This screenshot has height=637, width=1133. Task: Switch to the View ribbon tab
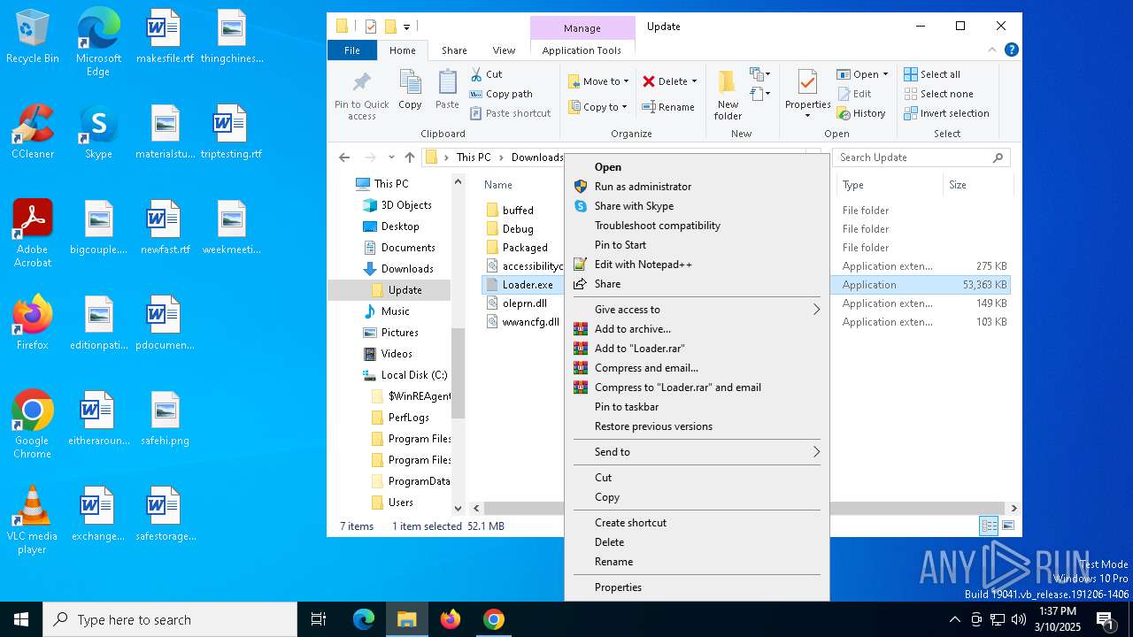(x=504, y=50)
